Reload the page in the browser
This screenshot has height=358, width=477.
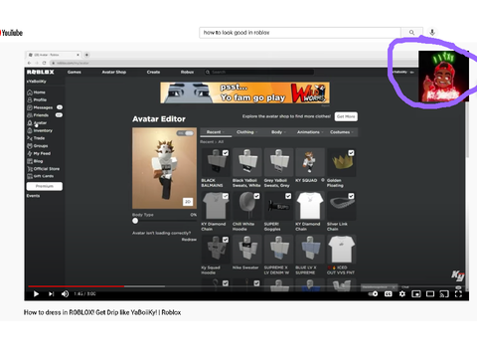point(44,63)
